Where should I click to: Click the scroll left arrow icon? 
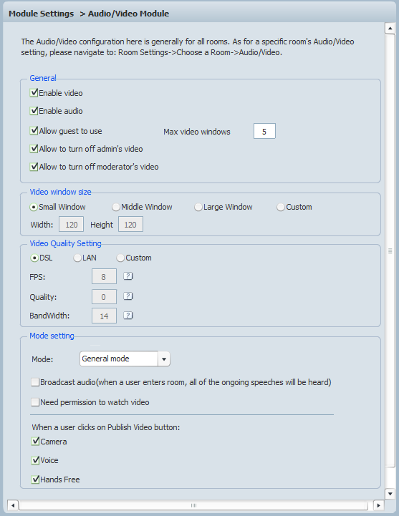click(x=13, y=505)
